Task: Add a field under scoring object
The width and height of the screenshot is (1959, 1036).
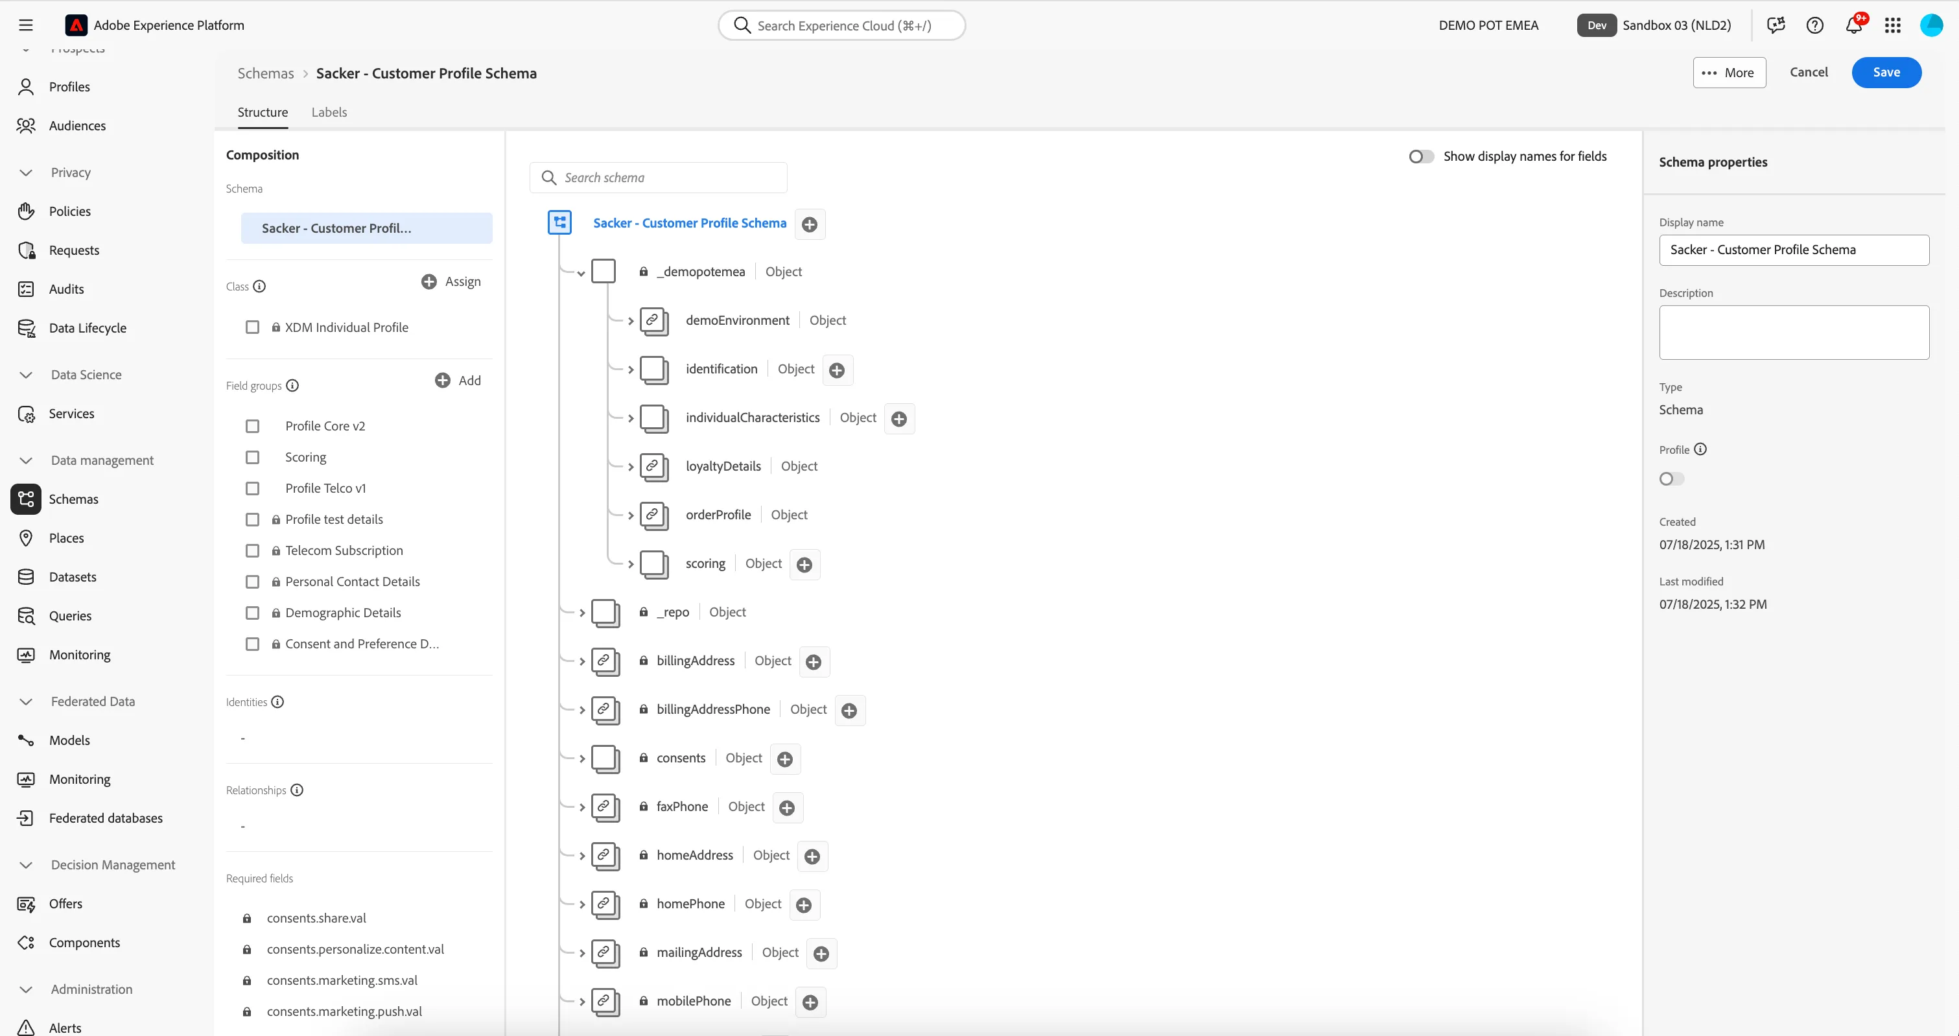Action: tap(804, 565)
